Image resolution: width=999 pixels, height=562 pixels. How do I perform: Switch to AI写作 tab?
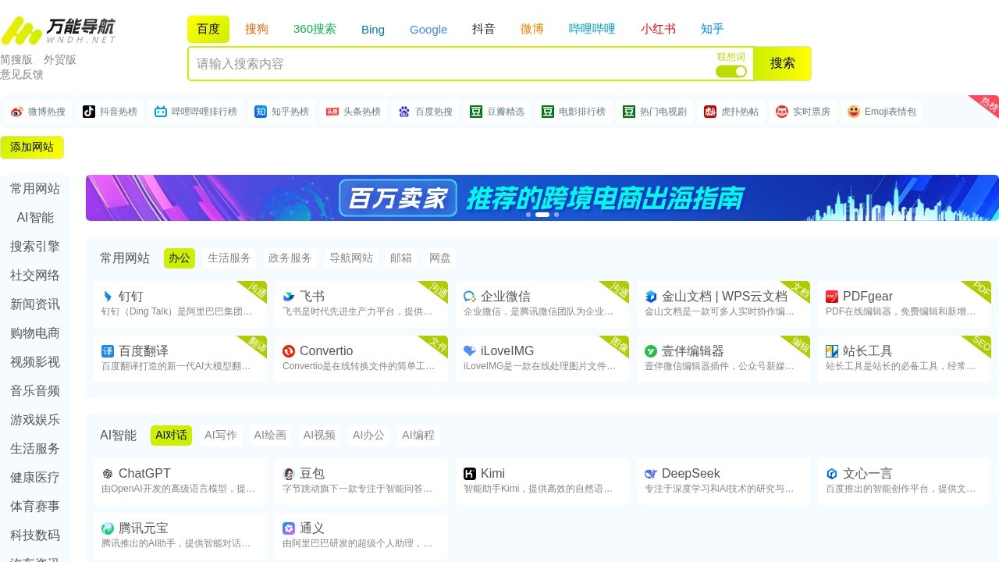coord(221,435)
